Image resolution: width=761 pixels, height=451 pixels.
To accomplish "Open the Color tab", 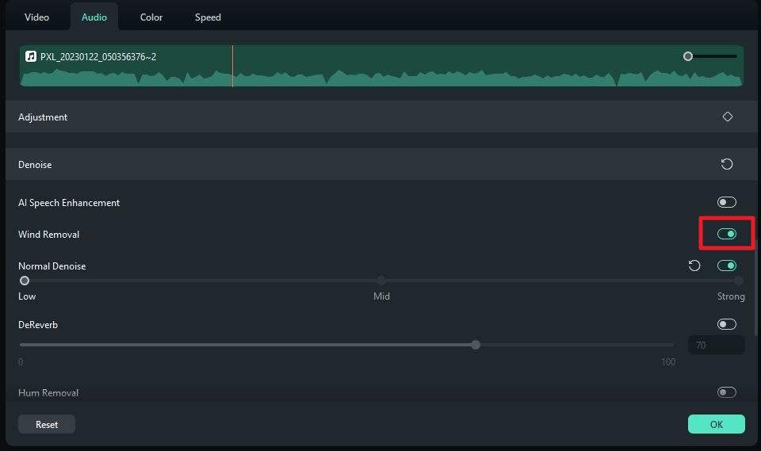I will 151,17.
